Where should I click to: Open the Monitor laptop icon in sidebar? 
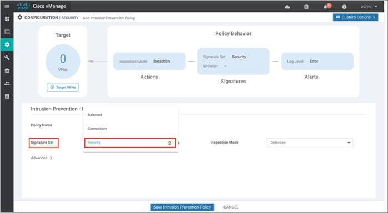tap(7, 32)
